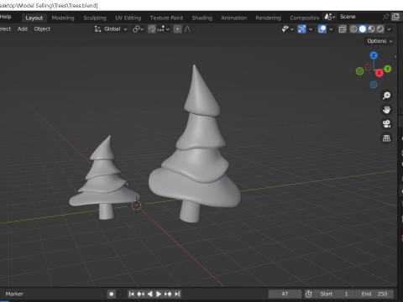403x302 pixels.
Task: Play animation forward
Action: click(159, 294)
